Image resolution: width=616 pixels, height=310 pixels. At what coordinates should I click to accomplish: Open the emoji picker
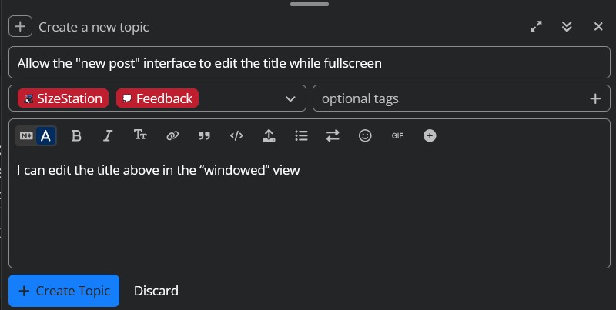point(365,136)
